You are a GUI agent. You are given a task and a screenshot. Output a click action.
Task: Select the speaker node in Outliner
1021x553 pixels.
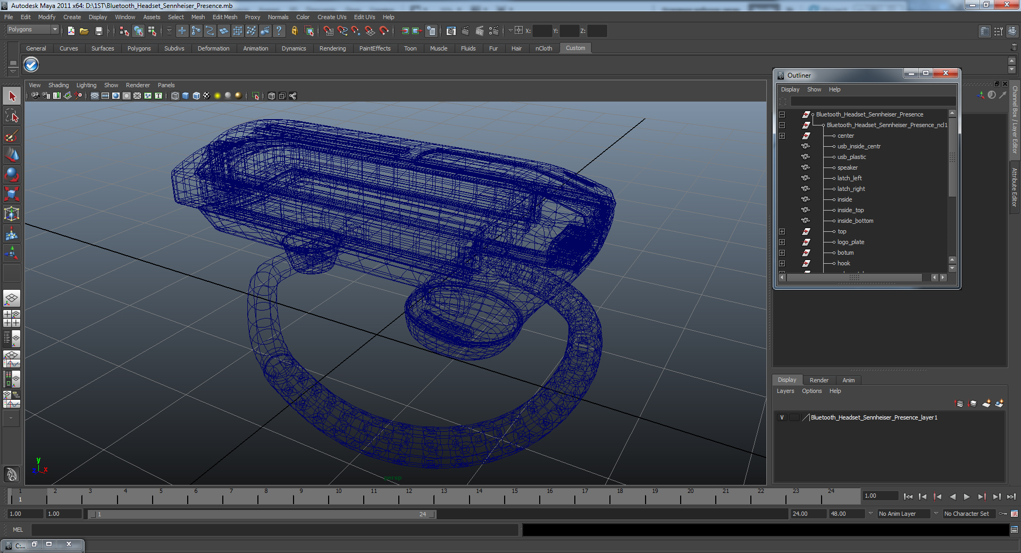click(847, 167)
